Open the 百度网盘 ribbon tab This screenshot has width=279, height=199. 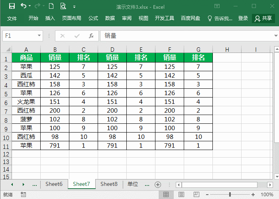(191, 18)
